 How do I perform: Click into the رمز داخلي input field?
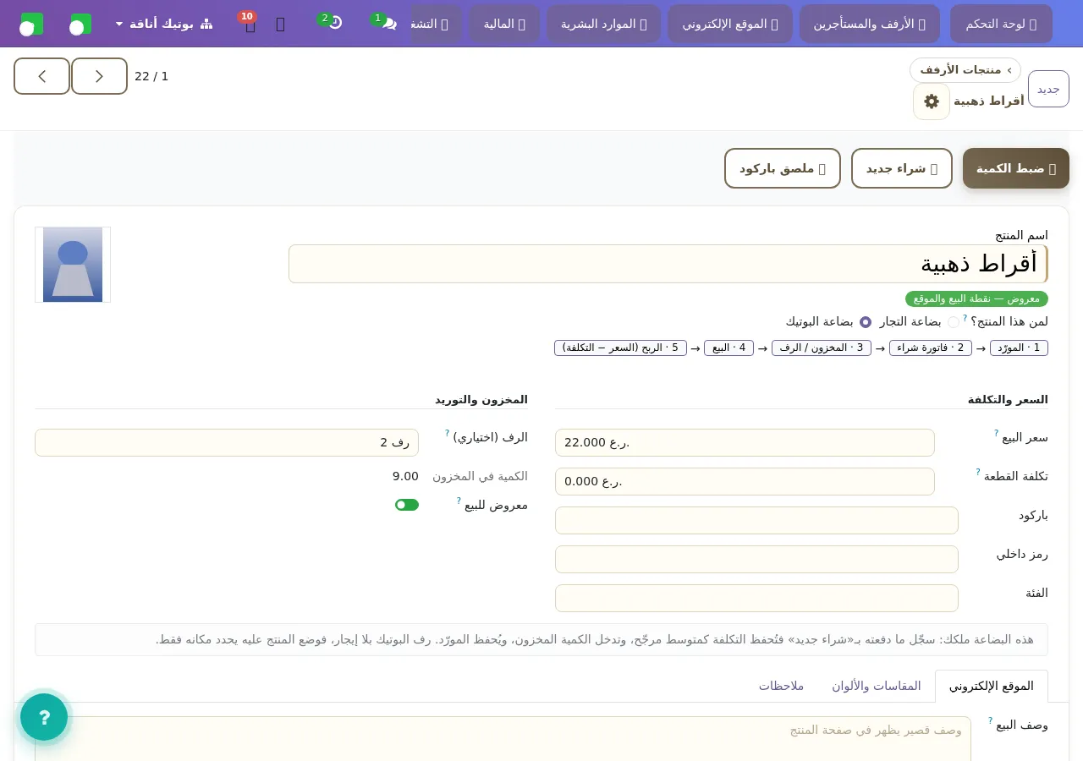[756, 559]
